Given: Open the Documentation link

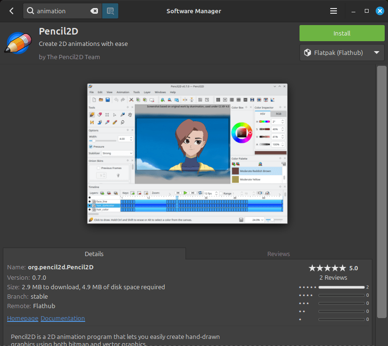Looking at the screenshot, I should (62, 318).
